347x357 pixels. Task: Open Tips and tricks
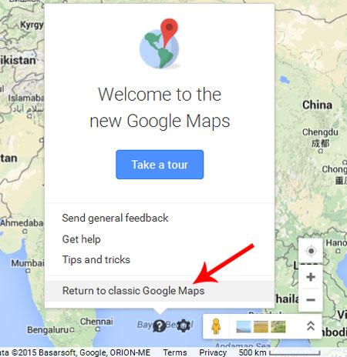point(96,259)
